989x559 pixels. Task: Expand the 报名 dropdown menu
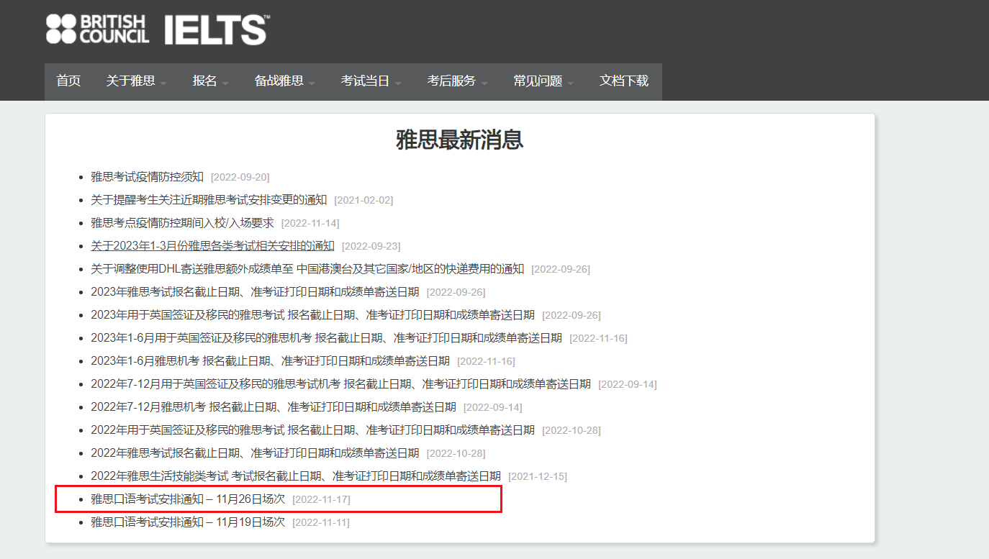pos(210,81)
